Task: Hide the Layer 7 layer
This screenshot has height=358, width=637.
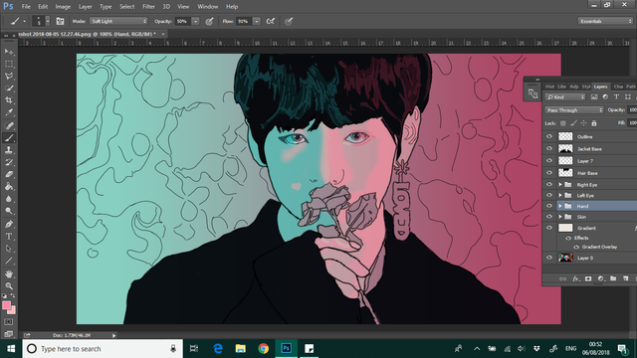Action: tap(549, 161)
